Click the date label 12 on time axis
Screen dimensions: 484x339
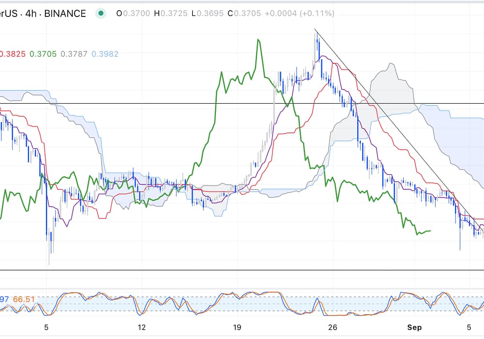tap(142, 327)
